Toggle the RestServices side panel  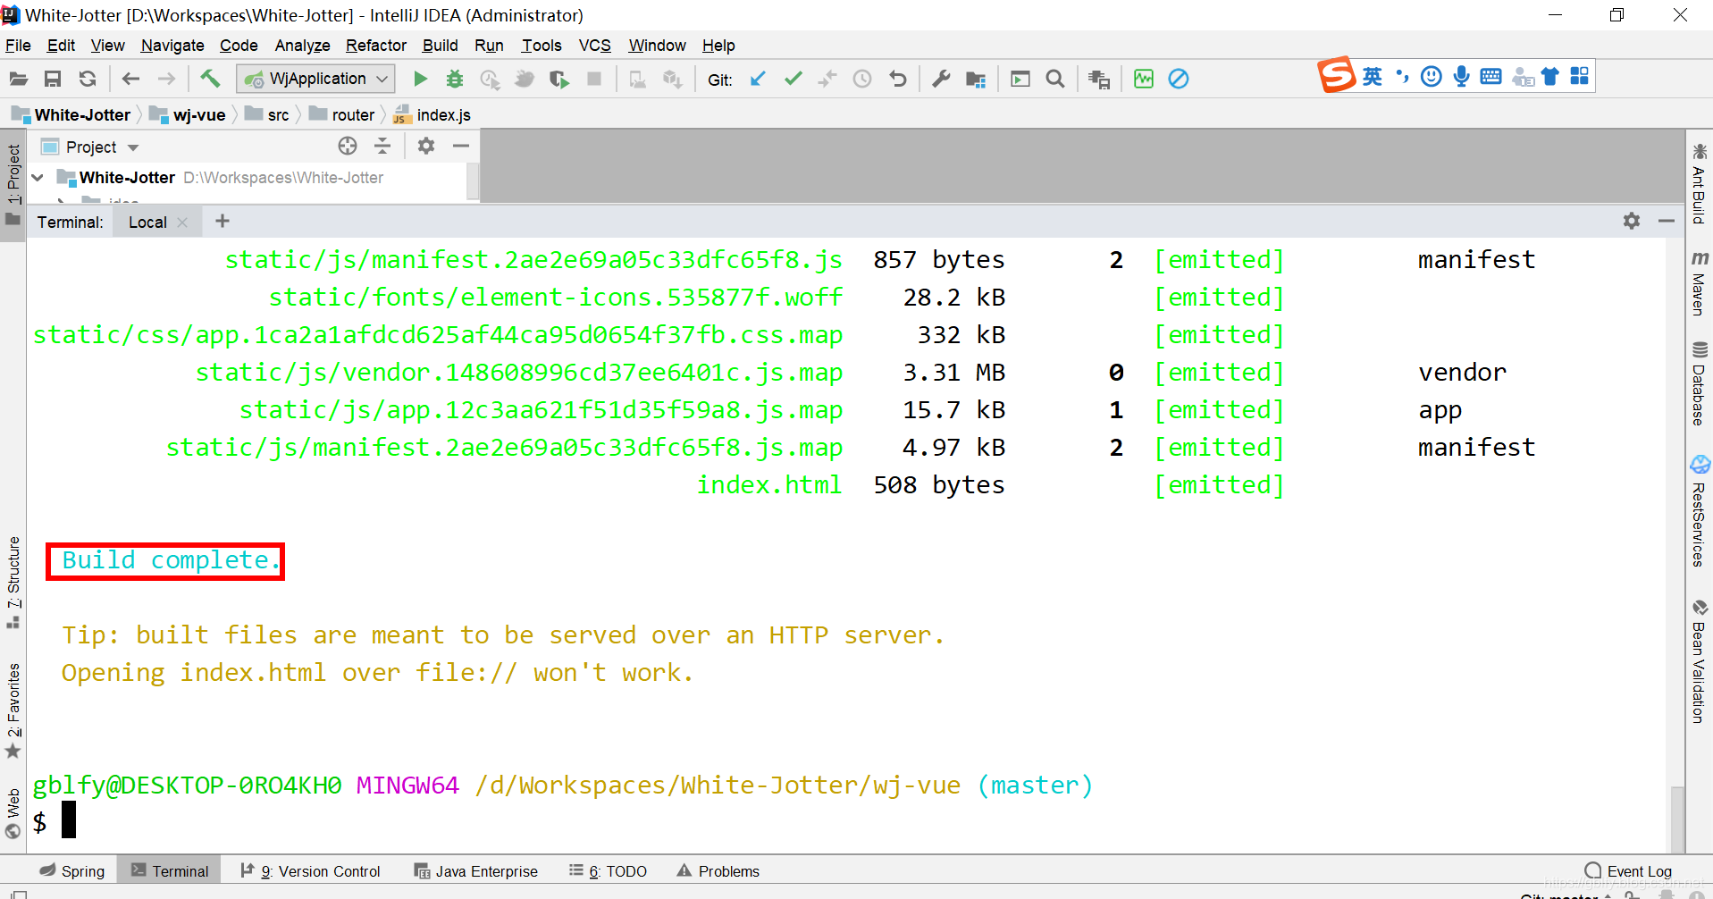1699,512
